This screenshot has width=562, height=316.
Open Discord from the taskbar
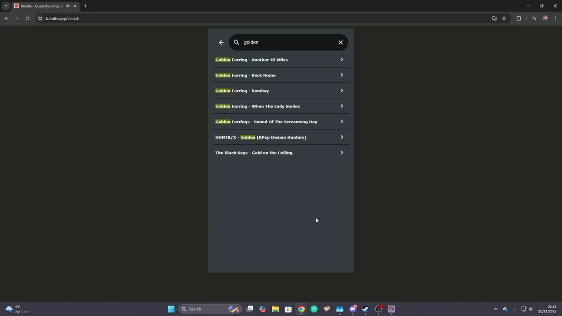point(353,309)
